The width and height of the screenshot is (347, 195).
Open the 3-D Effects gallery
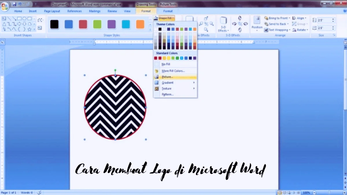click(x=223, y=24)
